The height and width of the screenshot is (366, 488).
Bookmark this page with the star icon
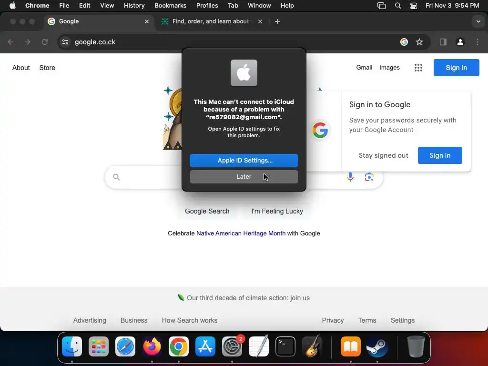(419, 42)
